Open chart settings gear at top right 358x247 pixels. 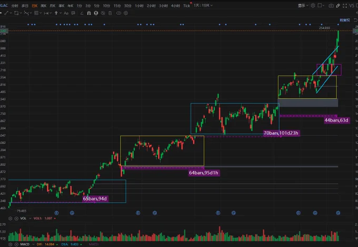[x=313, y=5]
